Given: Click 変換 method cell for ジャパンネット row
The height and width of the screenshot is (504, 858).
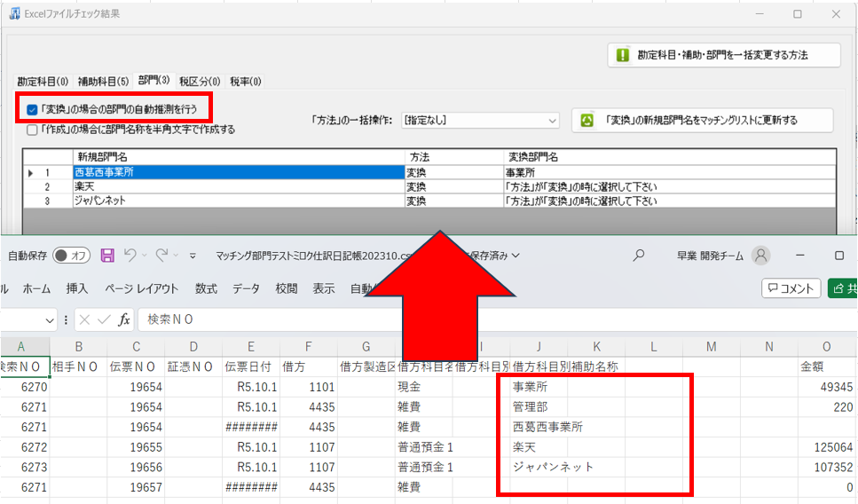Looking at the screenshot, I should (x=453, y=201).
